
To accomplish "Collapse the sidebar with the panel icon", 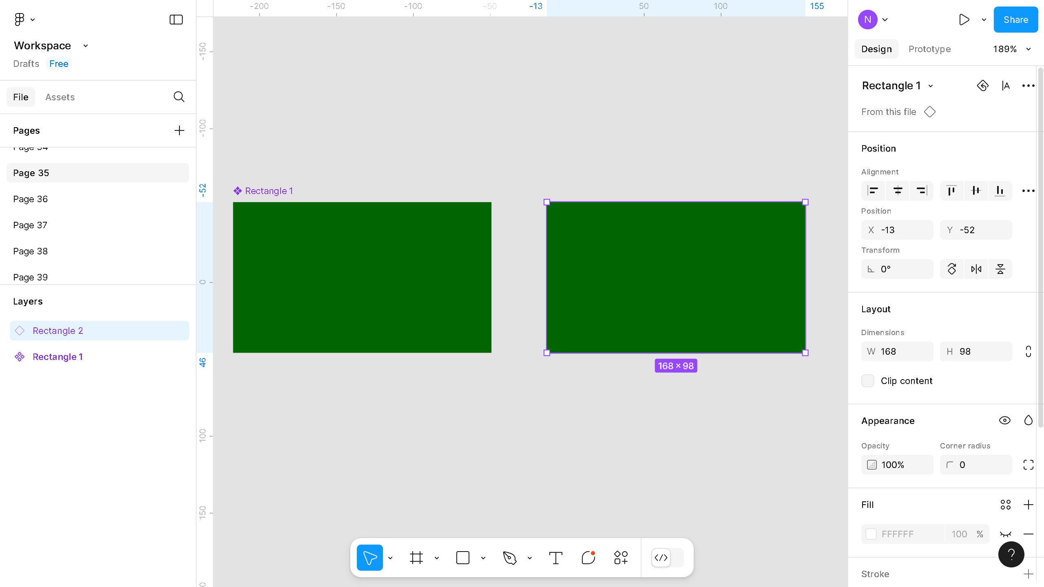I will click(176, 20).
